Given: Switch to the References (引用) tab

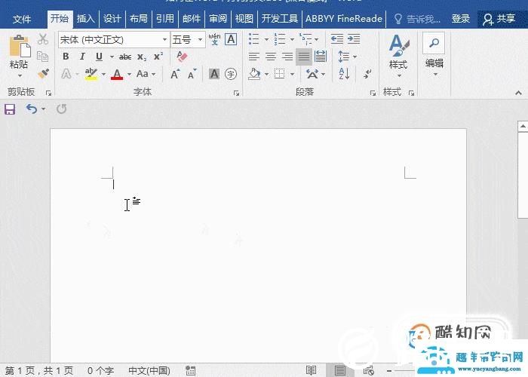Looking at the screenshot, I should pos(165,19).
